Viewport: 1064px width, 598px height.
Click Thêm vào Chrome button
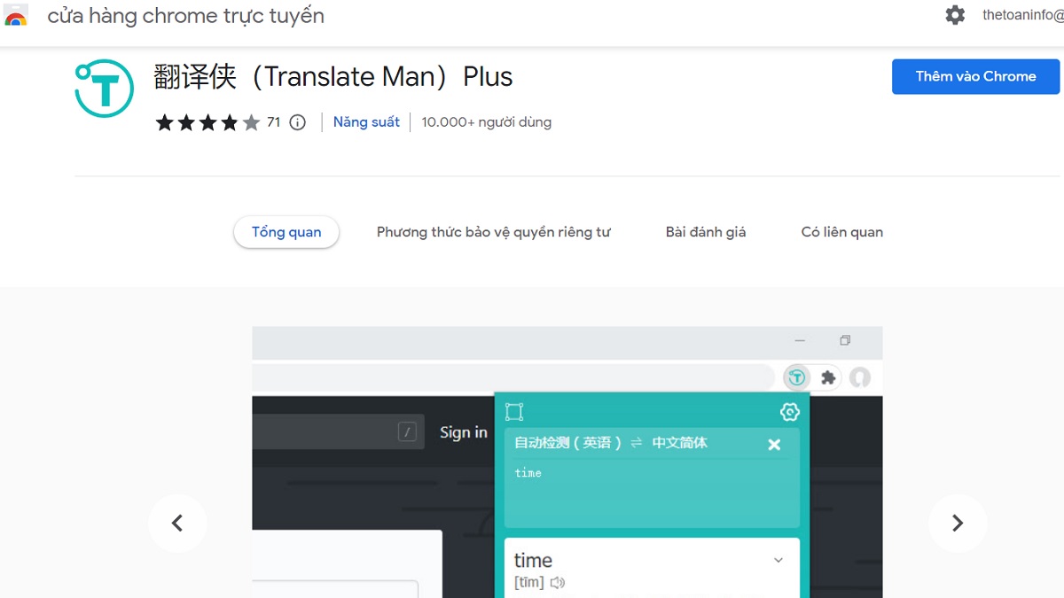click(x=975, y=76)
